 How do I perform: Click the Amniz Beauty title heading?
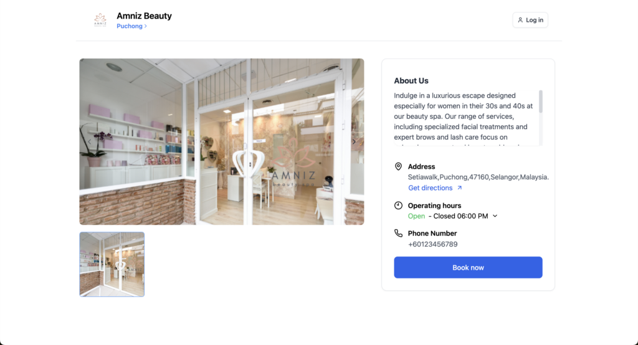144,16
